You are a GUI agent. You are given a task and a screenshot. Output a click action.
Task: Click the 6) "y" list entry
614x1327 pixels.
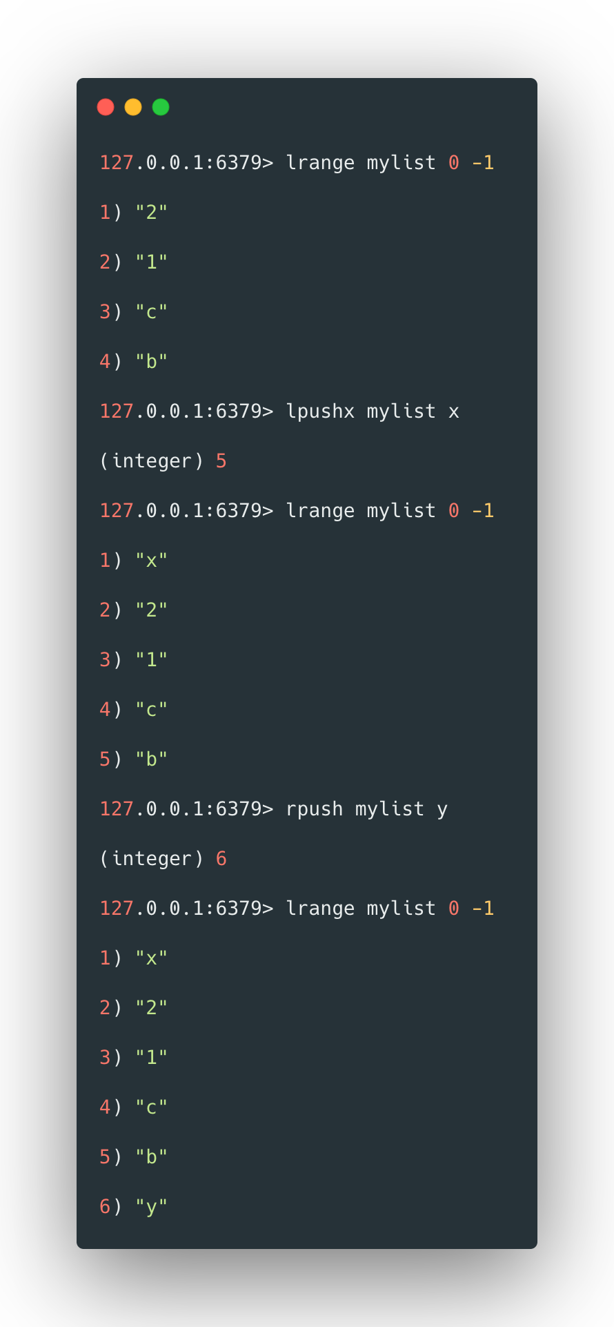coord(134,1207)
